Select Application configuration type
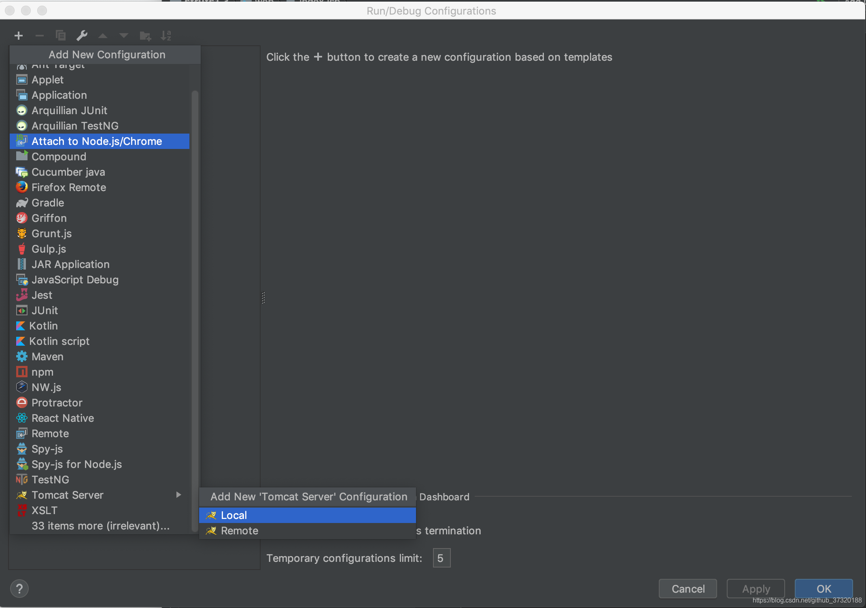 tap(100, 95)
